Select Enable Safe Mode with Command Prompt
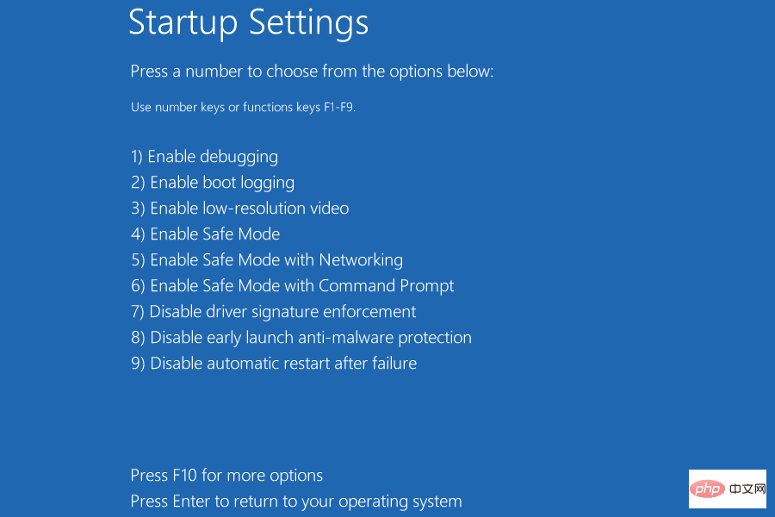The height and width of the screenshot is (517, 775). (x=293, y=286)
